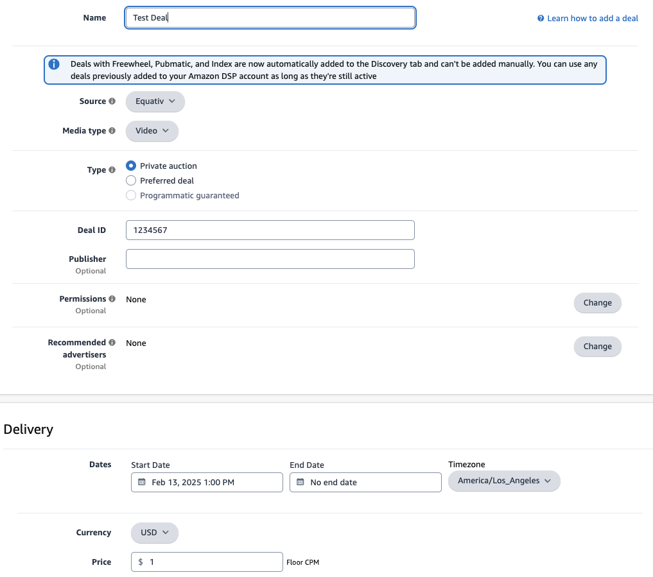Click the None value beside Permissions
Image resolution: width=653 pixels, height=577 pixels.
(135, 299)
